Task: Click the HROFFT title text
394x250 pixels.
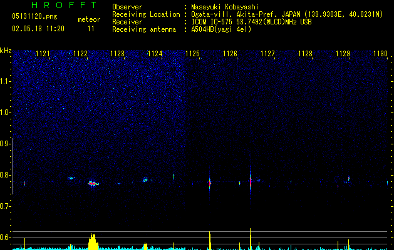Action: point(64,5)
